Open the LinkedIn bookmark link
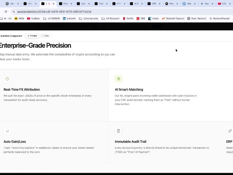 (x=69, y=18)
